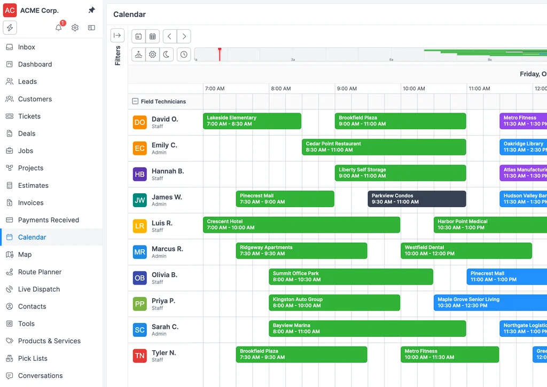The image size is (547, 387).
Task: Click Tyler N. red TN avatar
Action: point(139,356)
